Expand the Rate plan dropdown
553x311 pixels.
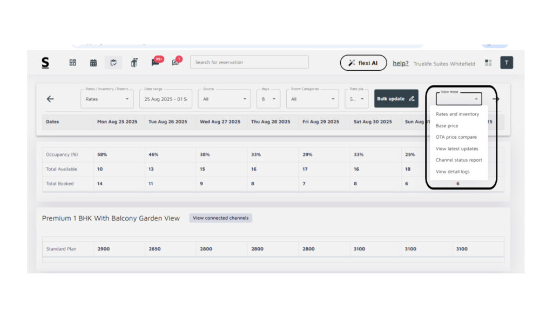point(356,99)
